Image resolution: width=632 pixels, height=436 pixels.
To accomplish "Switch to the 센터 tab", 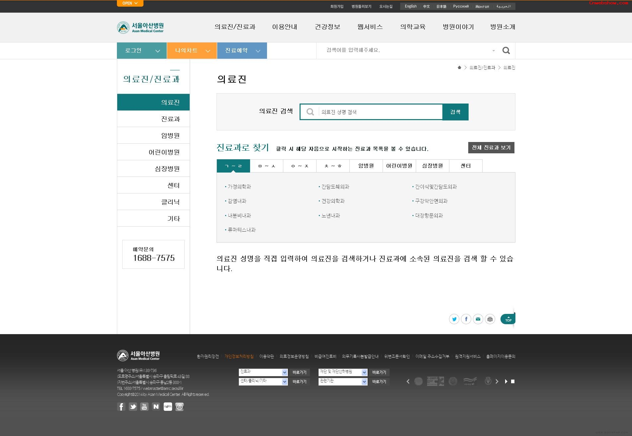I will 466,166.
